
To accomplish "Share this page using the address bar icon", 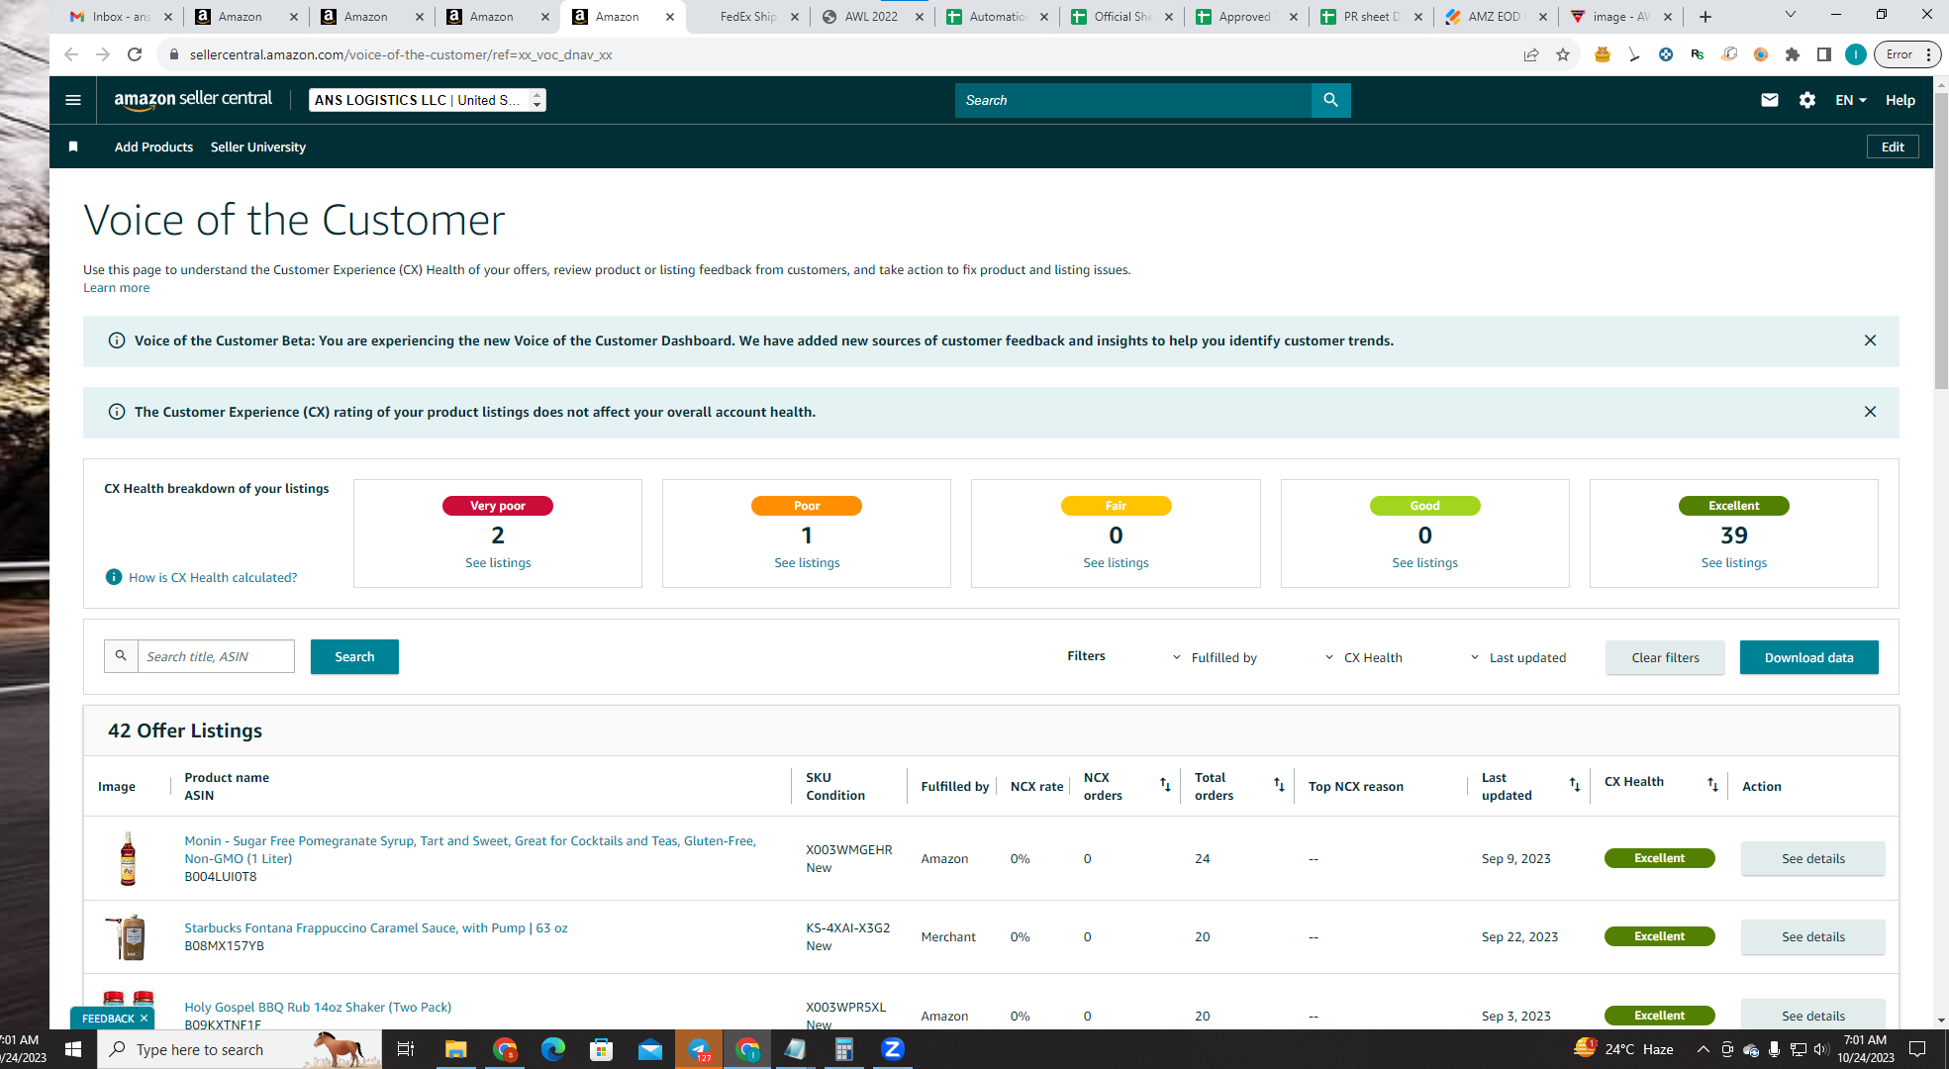I will click(x=1531, y=54).
